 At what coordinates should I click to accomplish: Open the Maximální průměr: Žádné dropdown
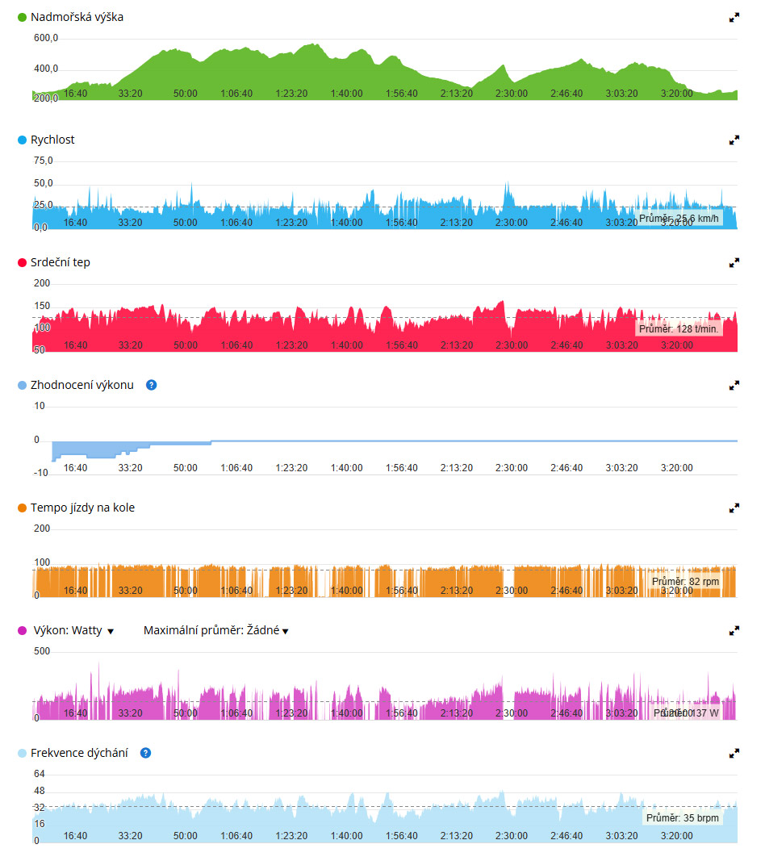pyautogui.click(x=215, y=630)
